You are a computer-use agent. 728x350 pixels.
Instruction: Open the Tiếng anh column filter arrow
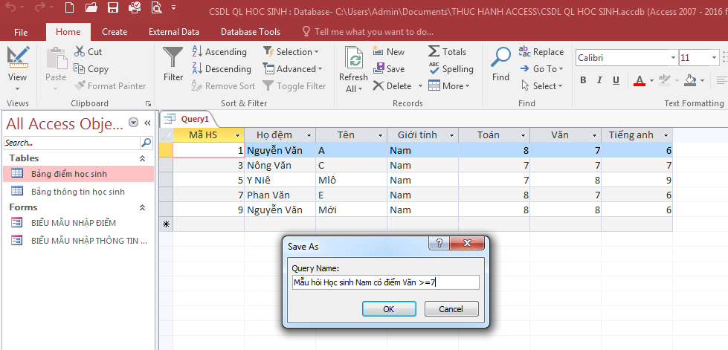pos(666,135)
